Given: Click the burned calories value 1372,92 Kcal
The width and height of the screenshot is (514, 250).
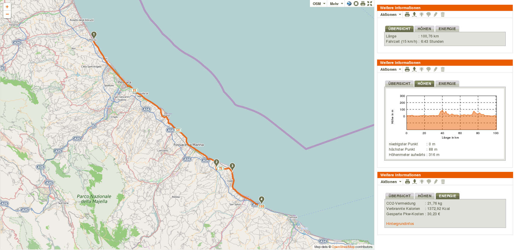Looking at the screenshot, I should click(x=439, y=209).
